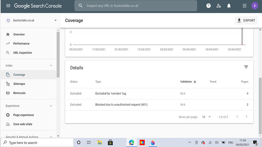Open the Excluded by 'noindex' tag row

click(159, 94)
